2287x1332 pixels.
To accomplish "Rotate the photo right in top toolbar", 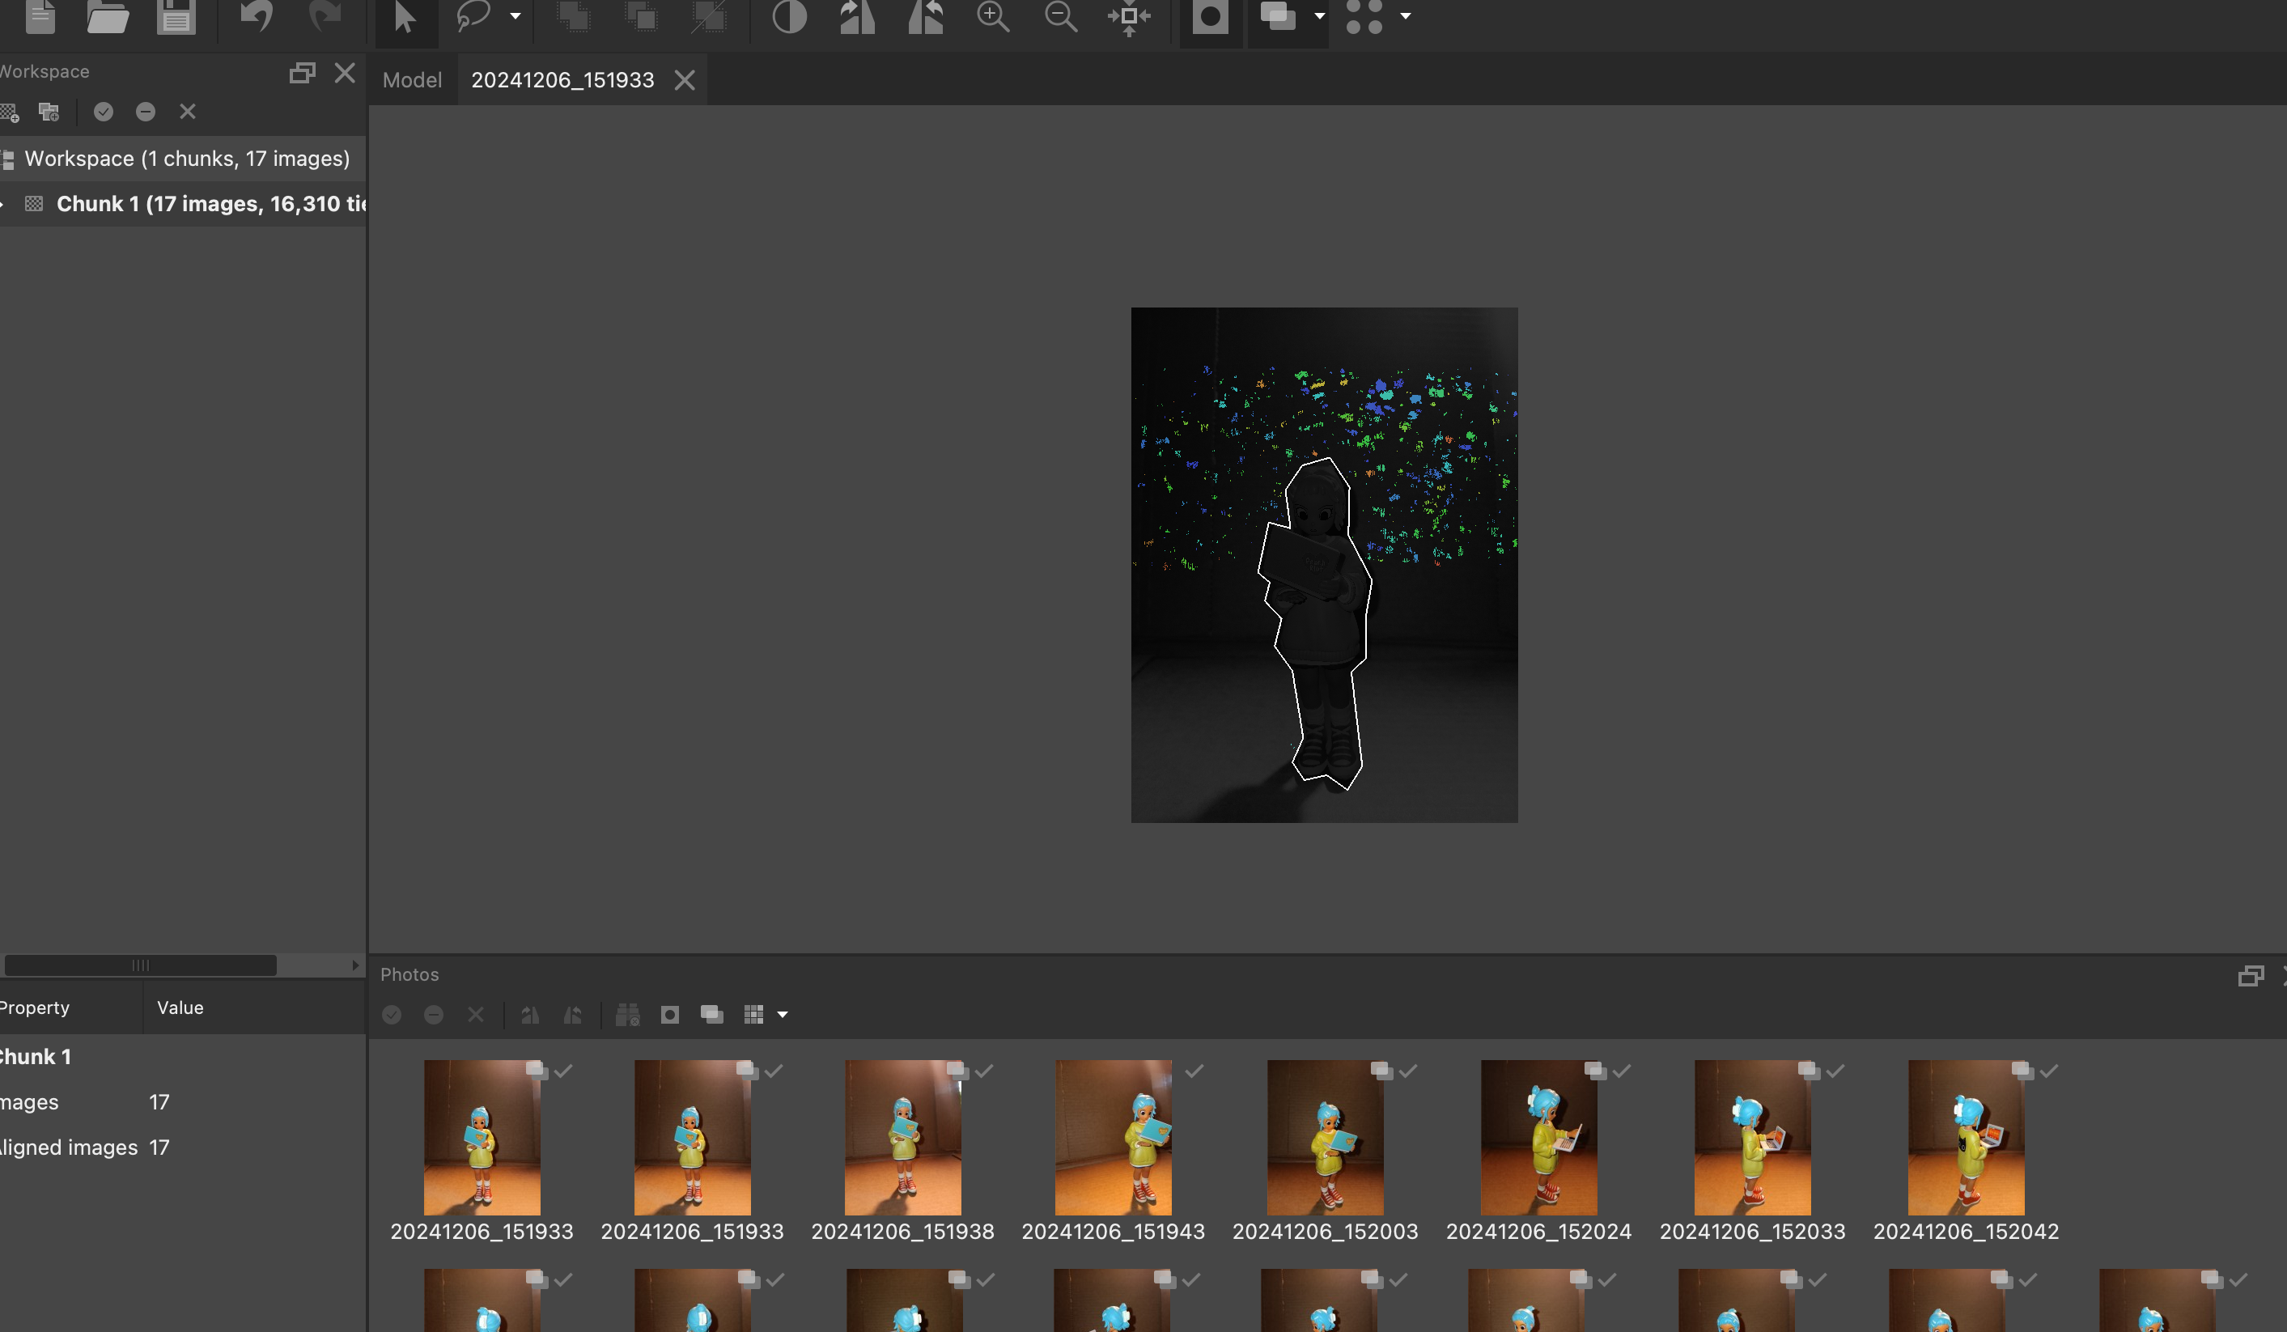I will click(x=857, y=16).
